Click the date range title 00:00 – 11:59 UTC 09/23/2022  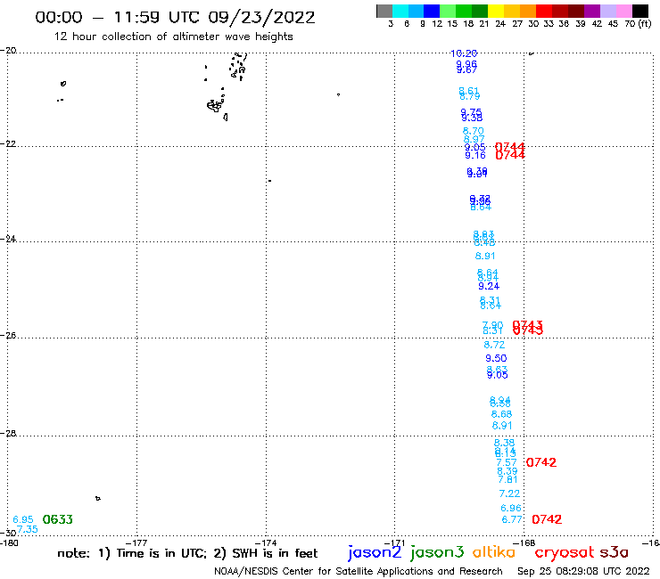[175, 18]
